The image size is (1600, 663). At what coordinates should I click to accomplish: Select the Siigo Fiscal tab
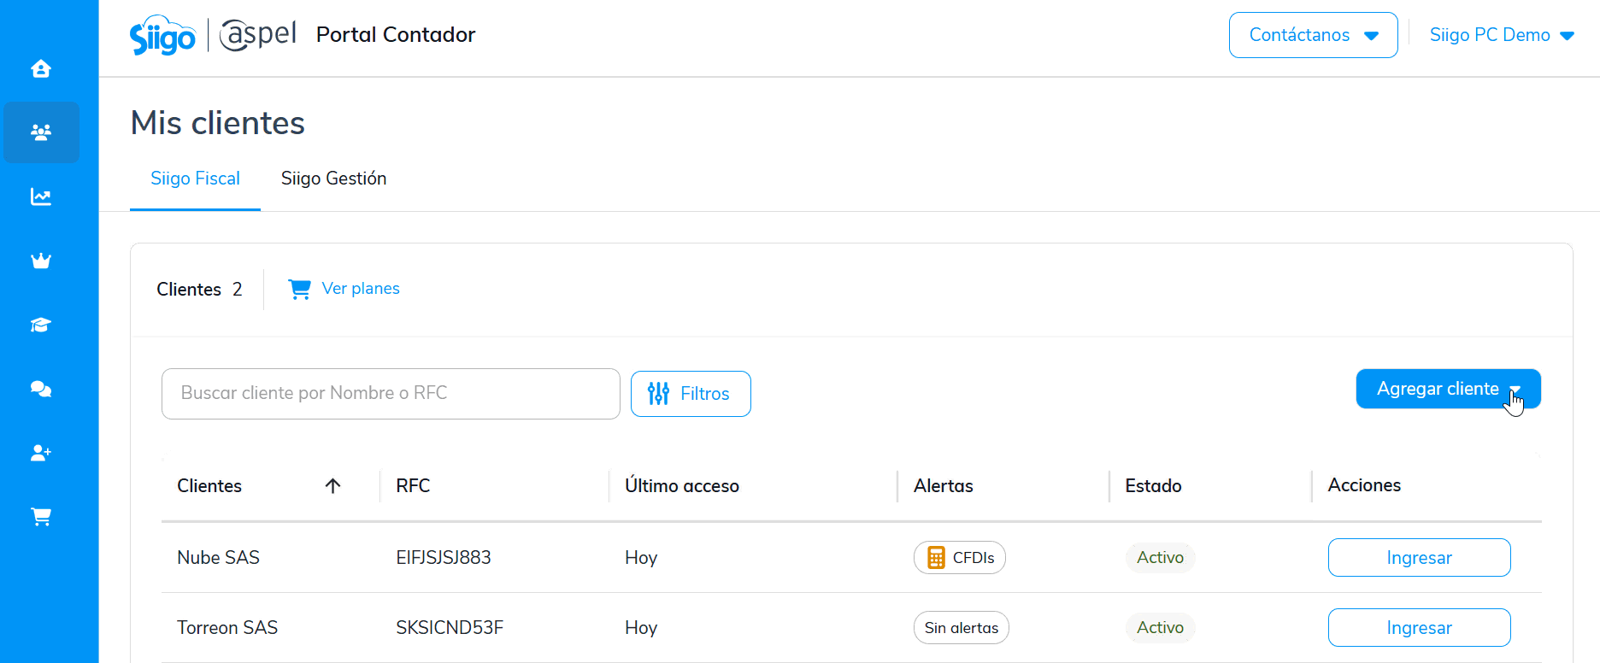pos(195,179)
